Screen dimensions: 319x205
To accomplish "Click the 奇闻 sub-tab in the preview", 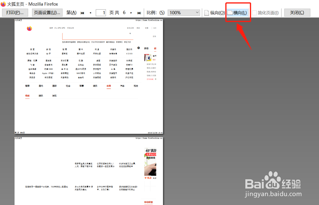I will (x=27, y=96).
